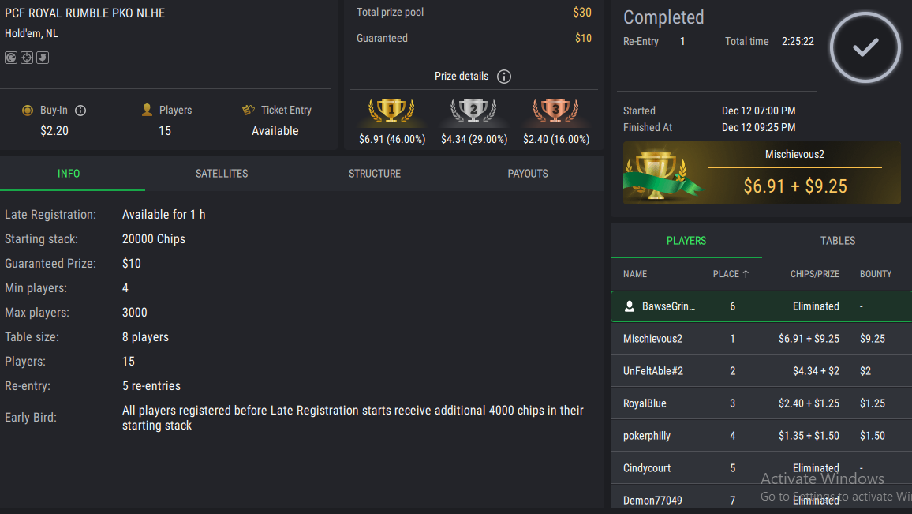Sort the list by Bounty header
912x514 pixels.
[x=876, y=274]
